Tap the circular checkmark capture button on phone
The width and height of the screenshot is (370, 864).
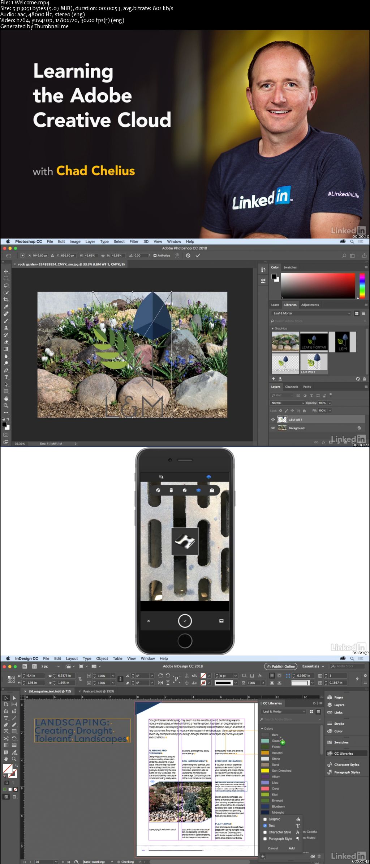pos(185,621)
